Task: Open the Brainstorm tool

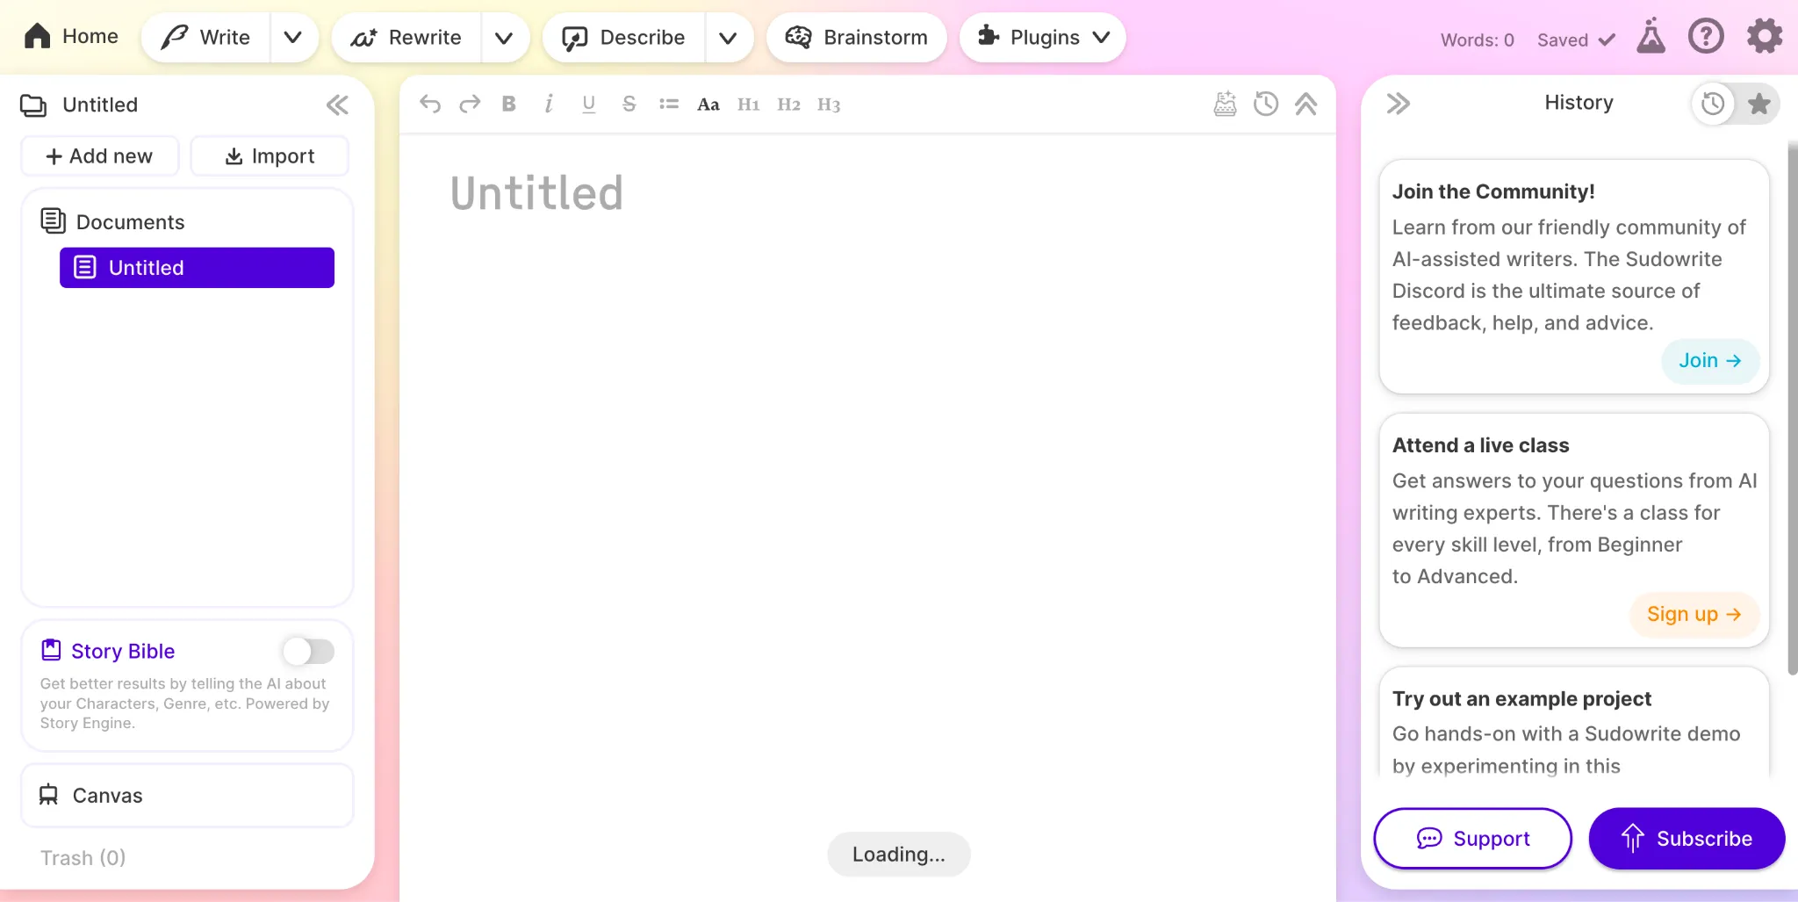Action: [x=856, y=37]
